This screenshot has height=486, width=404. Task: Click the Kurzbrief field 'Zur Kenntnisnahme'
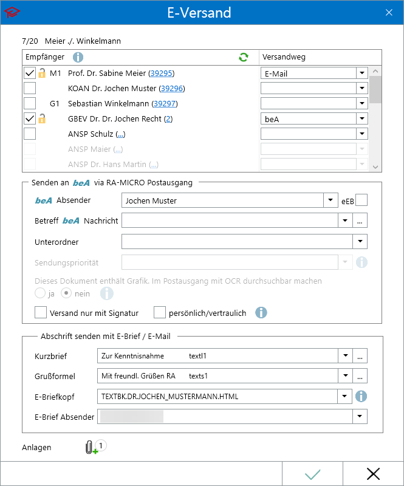click(217, 355)
